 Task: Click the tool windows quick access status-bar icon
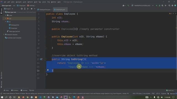coord(1,94)
